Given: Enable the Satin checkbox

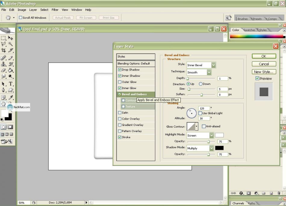Looking at the screenshot, I should tap(120, 113).
